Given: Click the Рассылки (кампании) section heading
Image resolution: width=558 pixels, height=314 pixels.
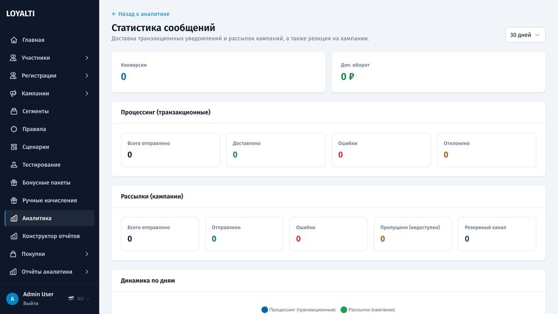Looking at the screenshot, I should point(152,196).
